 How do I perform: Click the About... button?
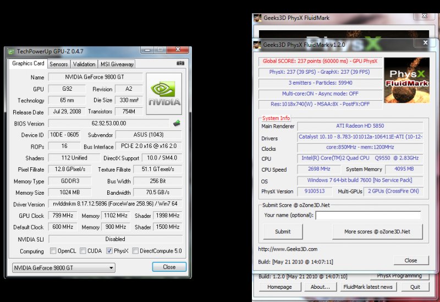(320, 287)
